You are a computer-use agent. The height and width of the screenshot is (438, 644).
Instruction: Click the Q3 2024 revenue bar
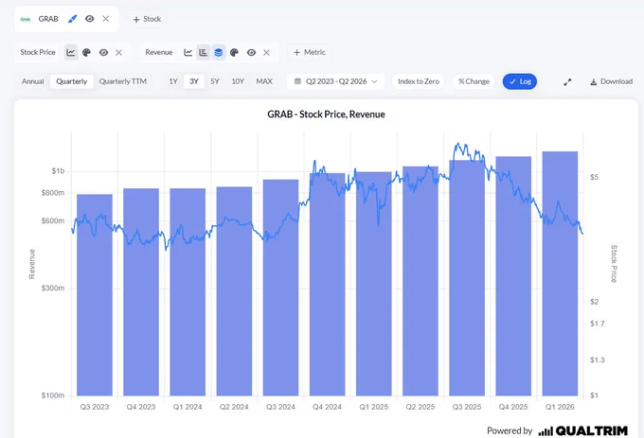[x=281, y=288]
